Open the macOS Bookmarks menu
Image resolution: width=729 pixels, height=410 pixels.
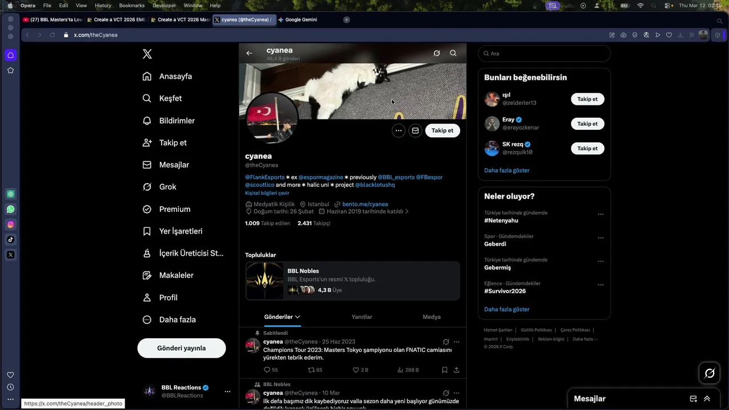click(x=132, y=5)
